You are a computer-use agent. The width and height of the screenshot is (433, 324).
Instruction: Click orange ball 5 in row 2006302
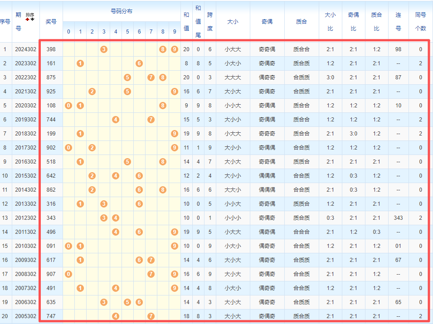127,302
